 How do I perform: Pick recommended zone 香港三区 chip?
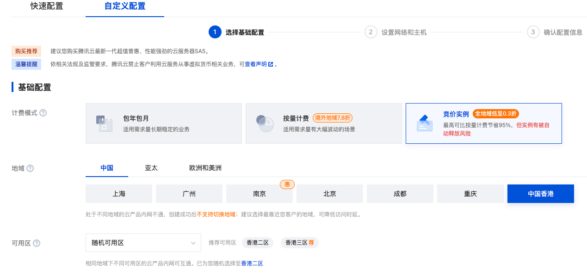point(300,243)
